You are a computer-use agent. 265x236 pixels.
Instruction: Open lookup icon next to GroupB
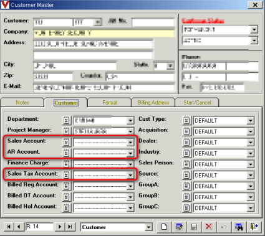[x=186, y=197]
